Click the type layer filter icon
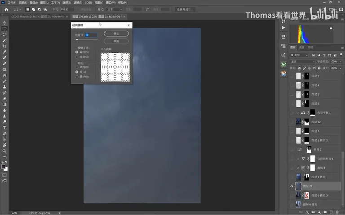This screenshot has width=345, height=215. point(324,55)
